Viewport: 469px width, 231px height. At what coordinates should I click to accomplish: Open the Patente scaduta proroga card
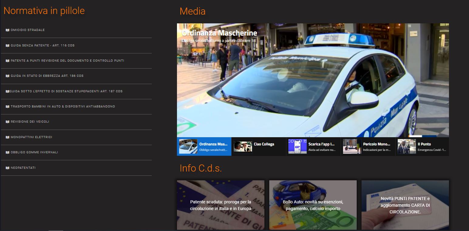click(221, 205)
